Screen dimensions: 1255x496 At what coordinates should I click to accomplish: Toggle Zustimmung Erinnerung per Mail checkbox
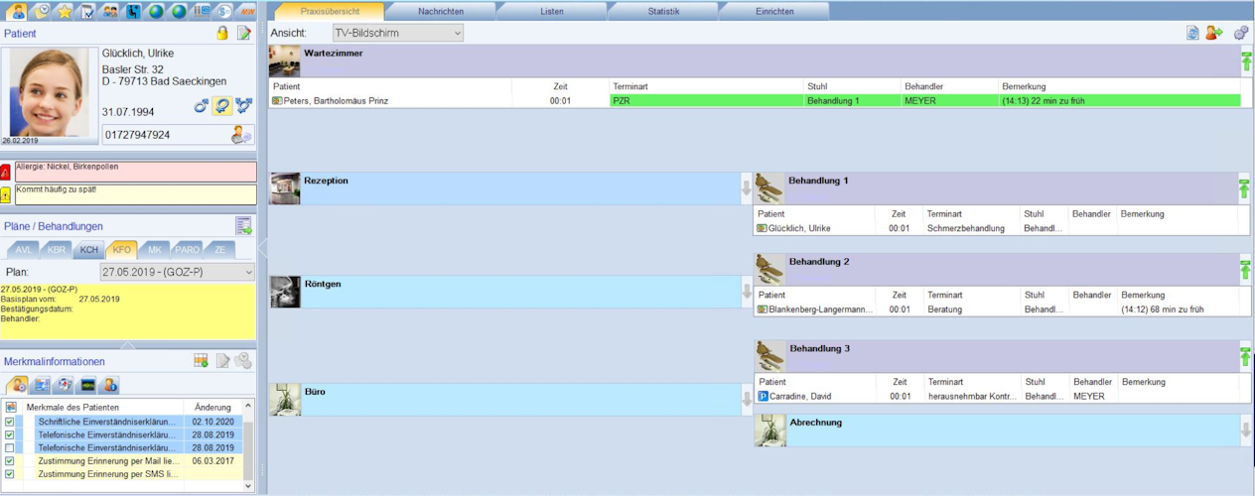pos(10,461)
